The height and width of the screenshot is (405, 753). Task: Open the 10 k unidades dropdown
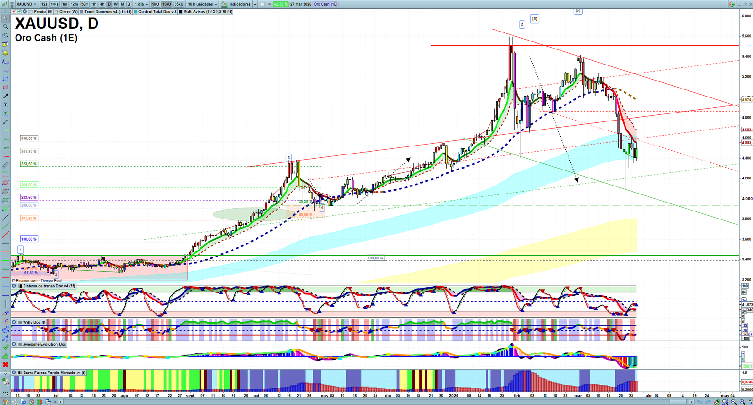tap(203, 4)
